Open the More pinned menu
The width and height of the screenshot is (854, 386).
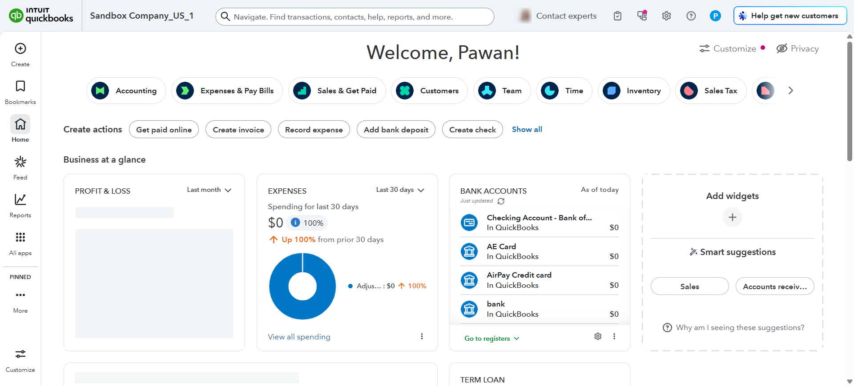point(20,302)
